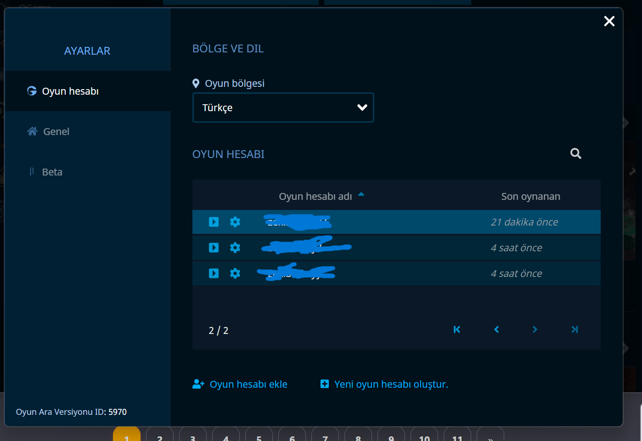Select the Oyun hesabı settings tab

click(x=87, y=91)
